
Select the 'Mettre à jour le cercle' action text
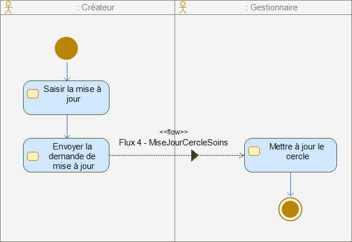point(297,151)
